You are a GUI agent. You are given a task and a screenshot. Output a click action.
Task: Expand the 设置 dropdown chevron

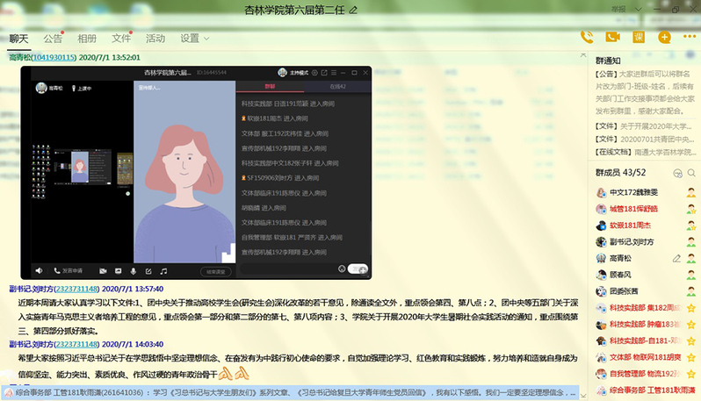pyautogui.click(x=206, y=39)
